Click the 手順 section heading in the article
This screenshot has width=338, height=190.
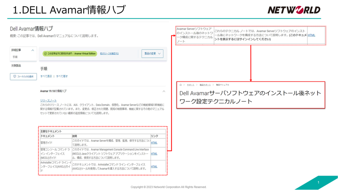point(44,69)
